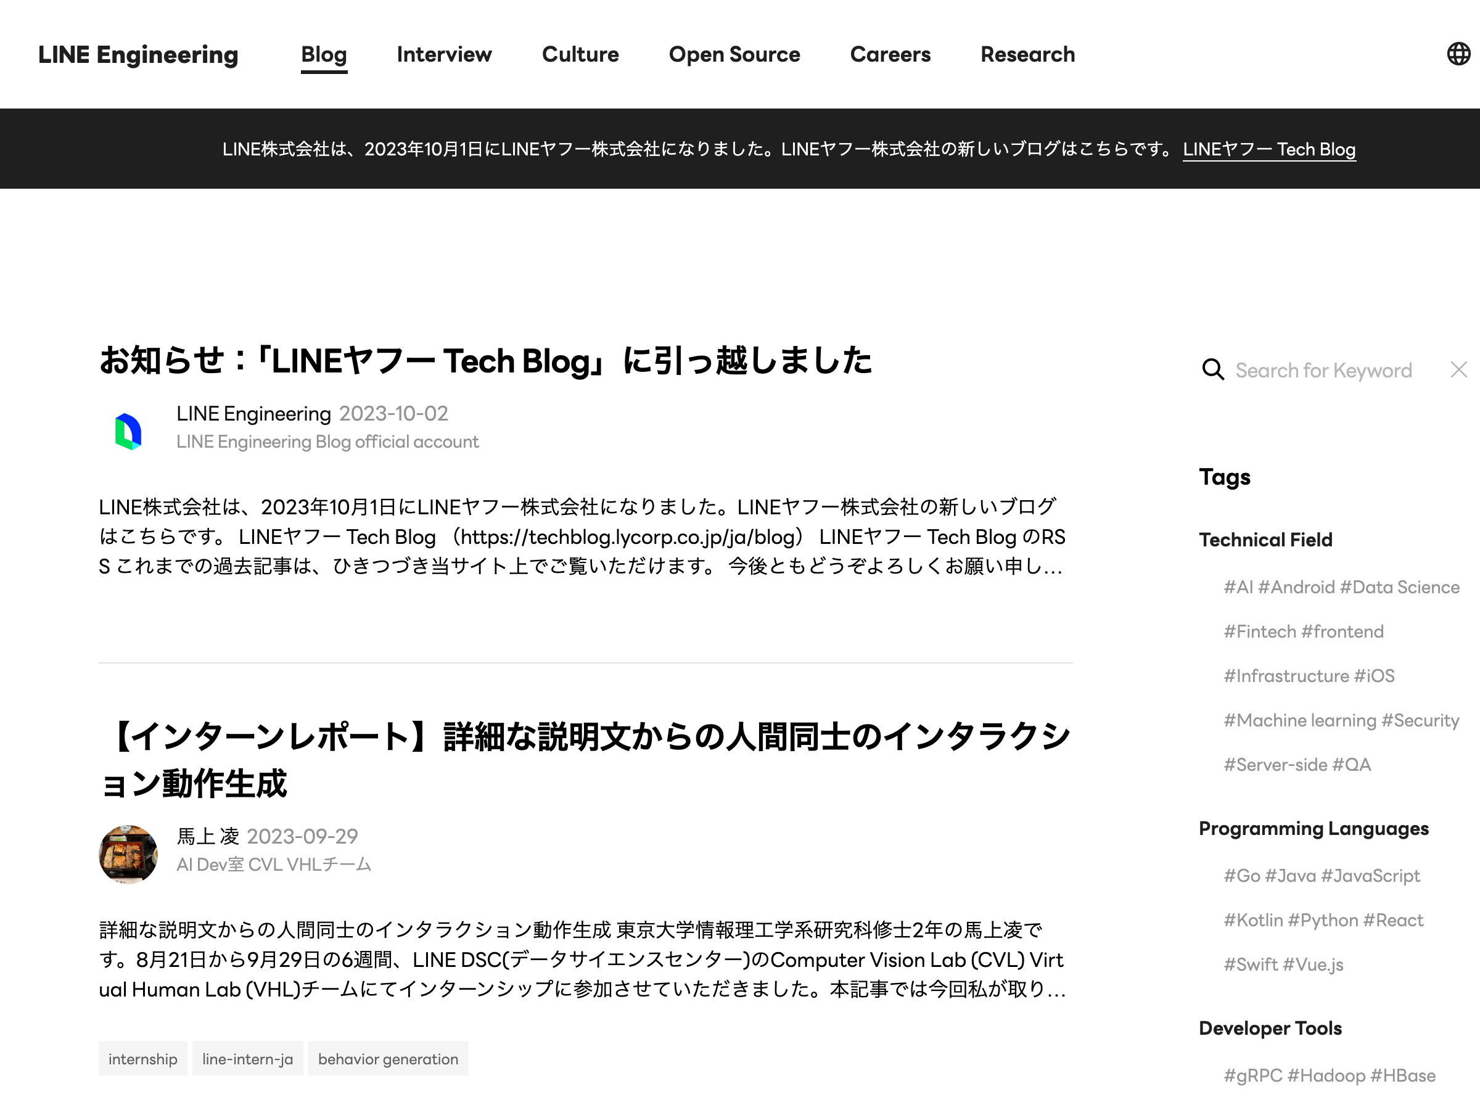Open the Culture nav tab

click(x=580, y=54)
